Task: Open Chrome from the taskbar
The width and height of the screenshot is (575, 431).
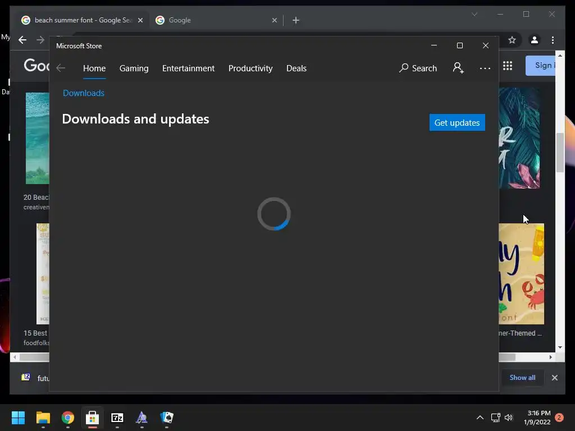Action: (x=67, y=418)
